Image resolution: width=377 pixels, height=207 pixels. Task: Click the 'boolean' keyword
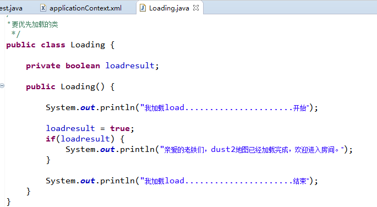click(83, 66)
